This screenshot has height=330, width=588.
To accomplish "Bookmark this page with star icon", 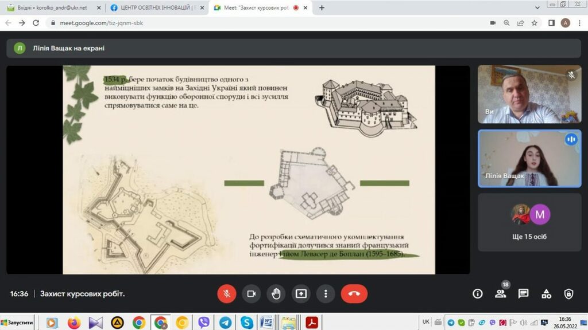I will [535, 23].
